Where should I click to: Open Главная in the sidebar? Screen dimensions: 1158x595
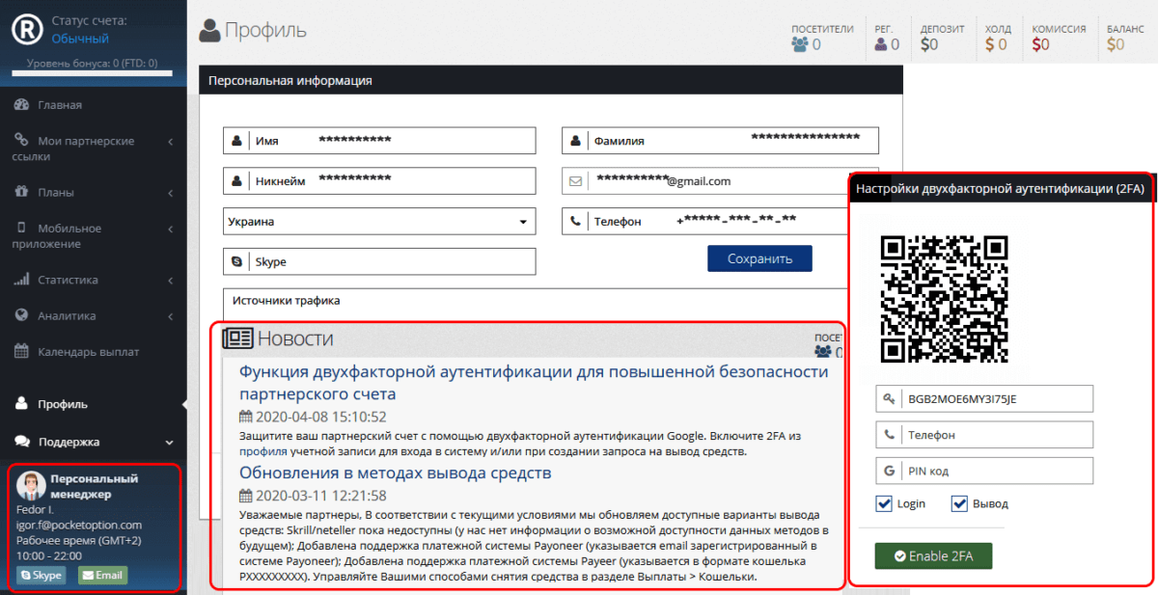(60, 105)
